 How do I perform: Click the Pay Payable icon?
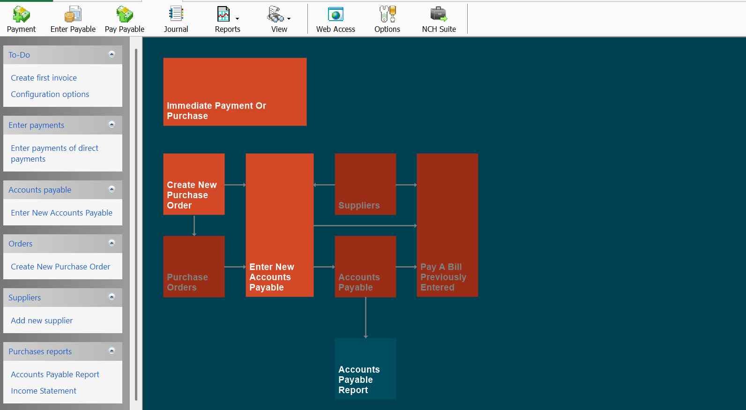(x=124, y=19)
